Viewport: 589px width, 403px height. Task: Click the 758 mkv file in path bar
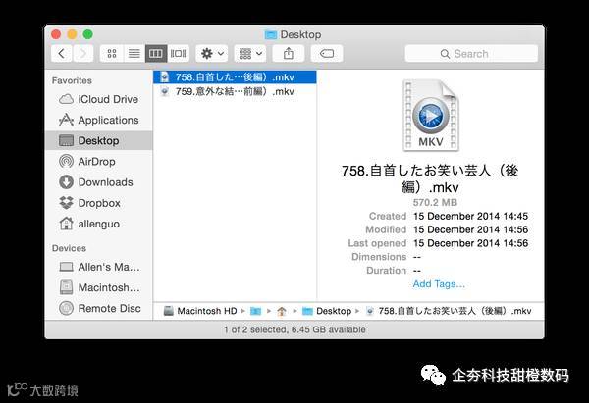coord(449,311)
